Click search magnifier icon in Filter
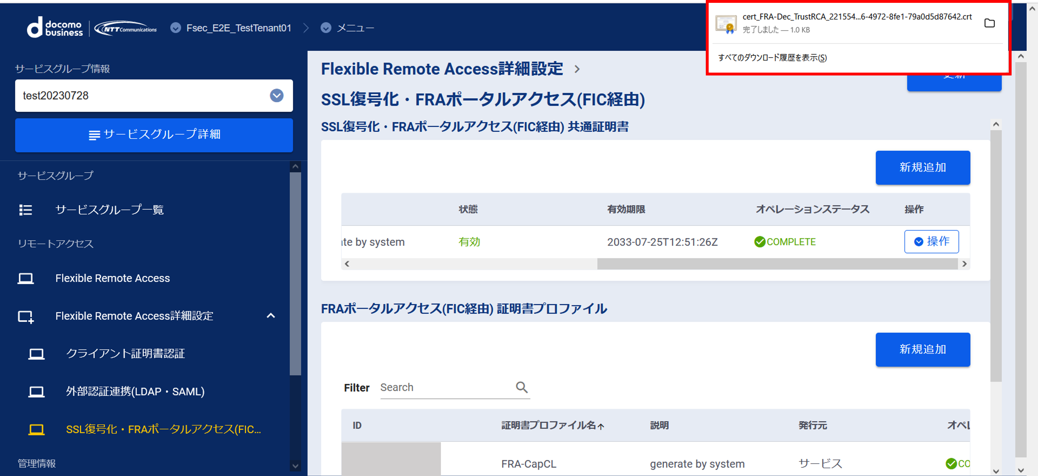1038x476 pixels. pos(522,387)
